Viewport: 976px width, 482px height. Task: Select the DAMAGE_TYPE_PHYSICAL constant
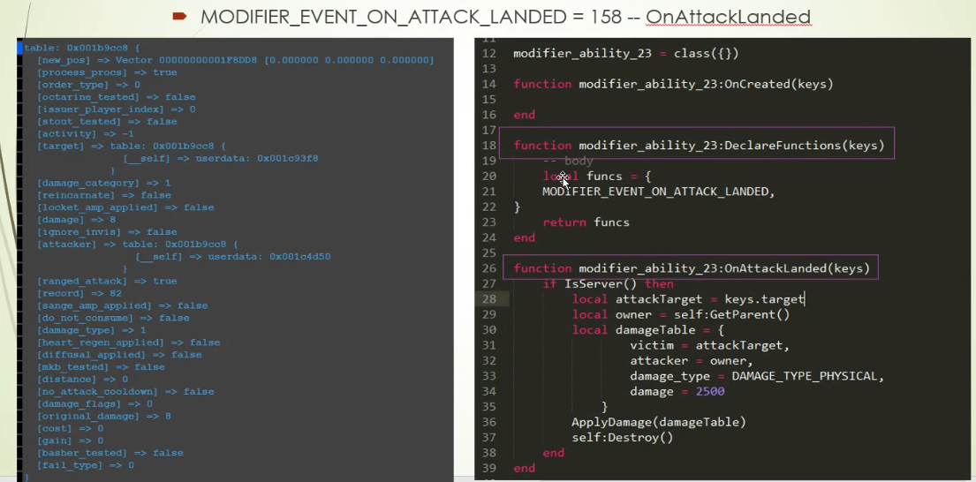(804, 376)
